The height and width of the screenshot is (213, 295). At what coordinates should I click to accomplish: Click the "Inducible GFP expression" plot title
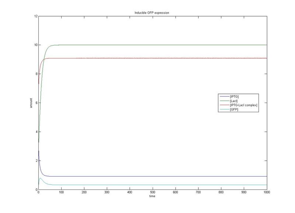[x=152, y=13]
